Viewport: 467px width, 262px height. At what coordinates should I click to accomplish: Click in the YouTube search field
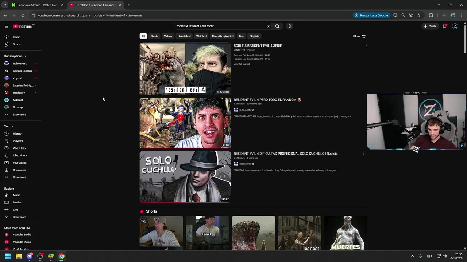click(220, 26)
